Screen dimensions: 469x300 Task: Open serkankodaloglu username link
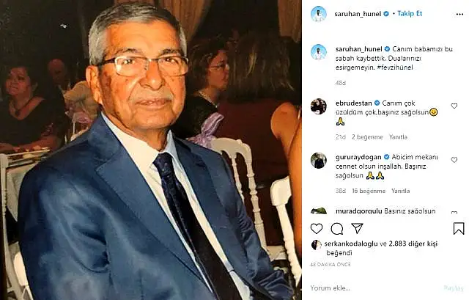click(351, 244)
